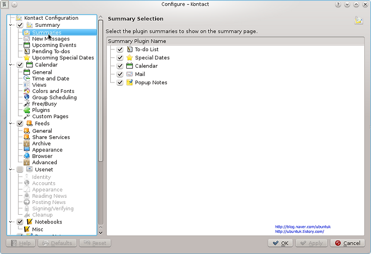371x254 pixels.
Task: Click the Group Scheduling globe icon
Action: (27, 98)
